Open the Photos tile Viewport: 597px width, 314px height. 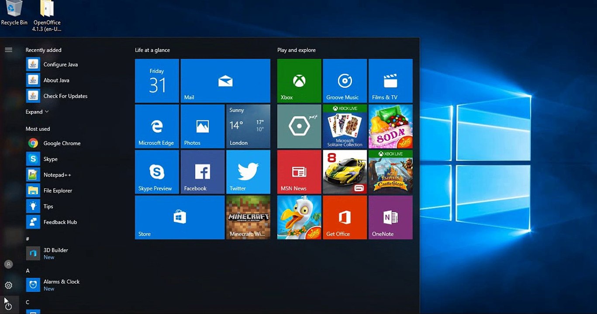click(203, 126)
